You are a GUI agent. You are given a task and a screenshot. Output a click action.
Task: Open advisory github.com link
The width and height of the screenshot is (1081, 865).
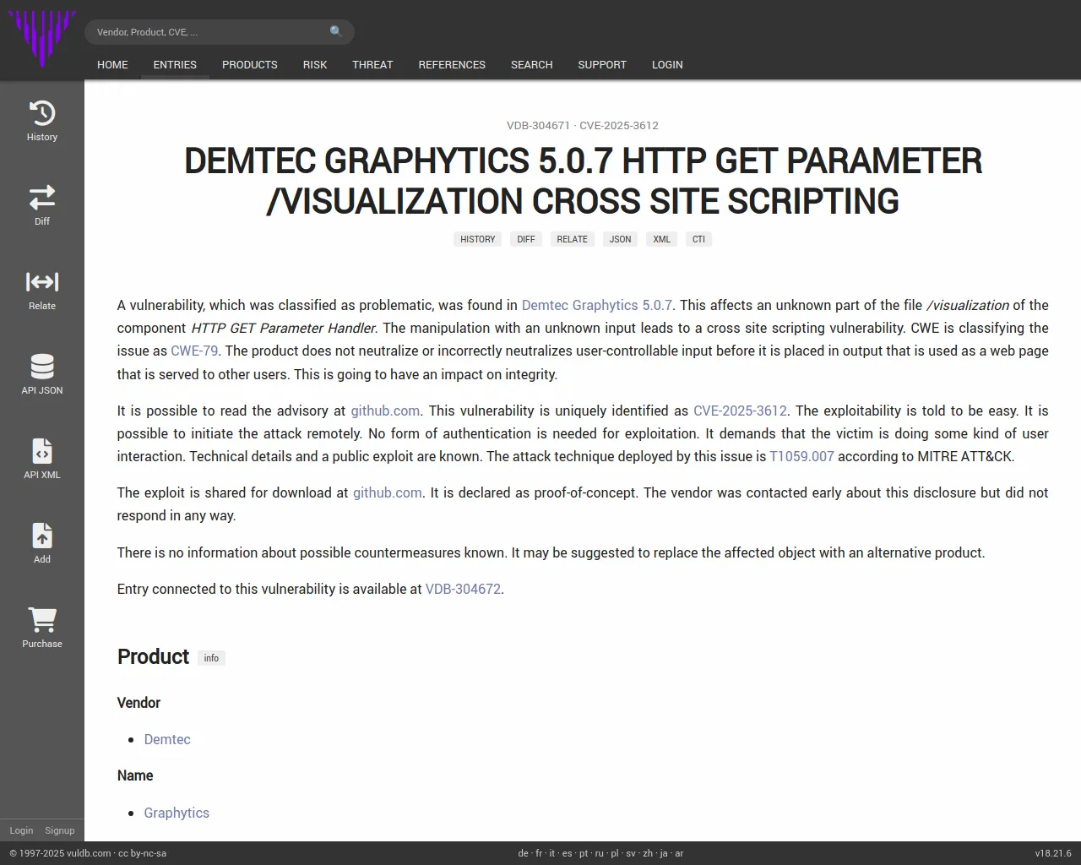(x=385, y=411)
